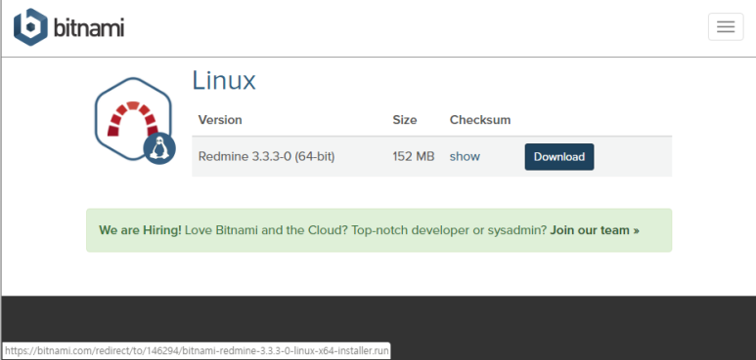Click the bitnami wordmark text
Viewport: 756px width, 360px height.
click(89, 28)
